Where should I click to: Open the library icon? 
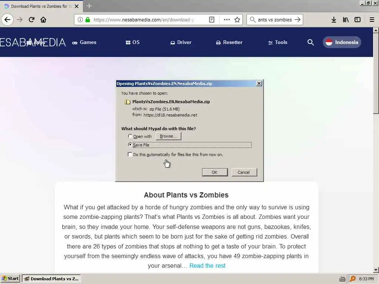pyautogui.click(x=346, y=20)
